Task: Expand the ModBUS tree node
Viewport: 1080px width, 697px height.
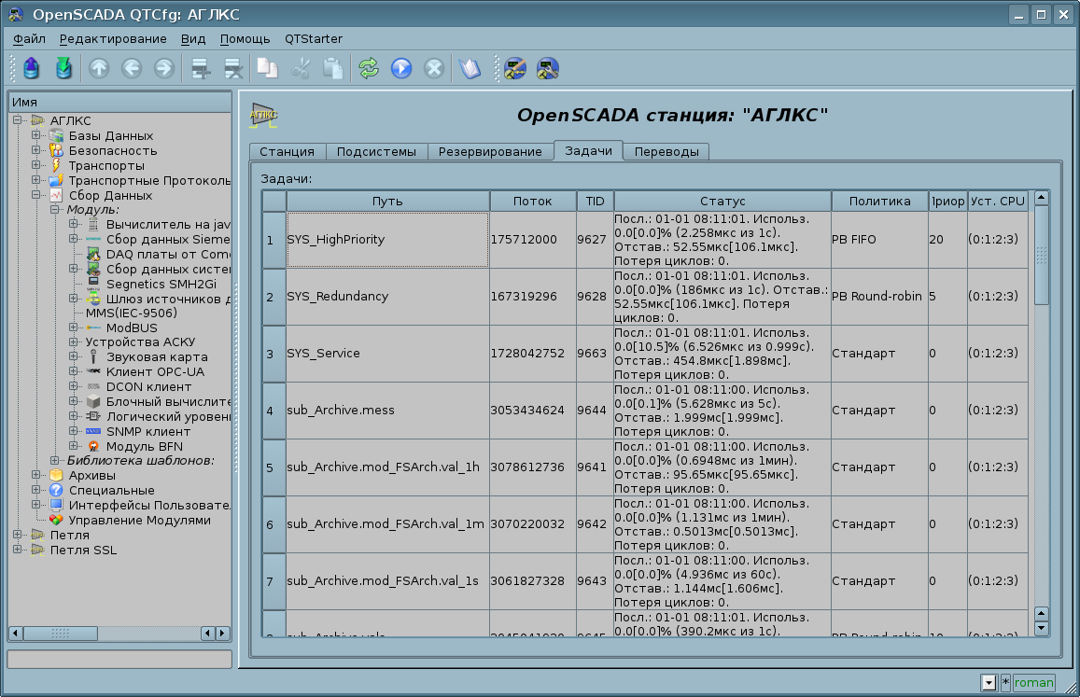Action: (73, 328)
